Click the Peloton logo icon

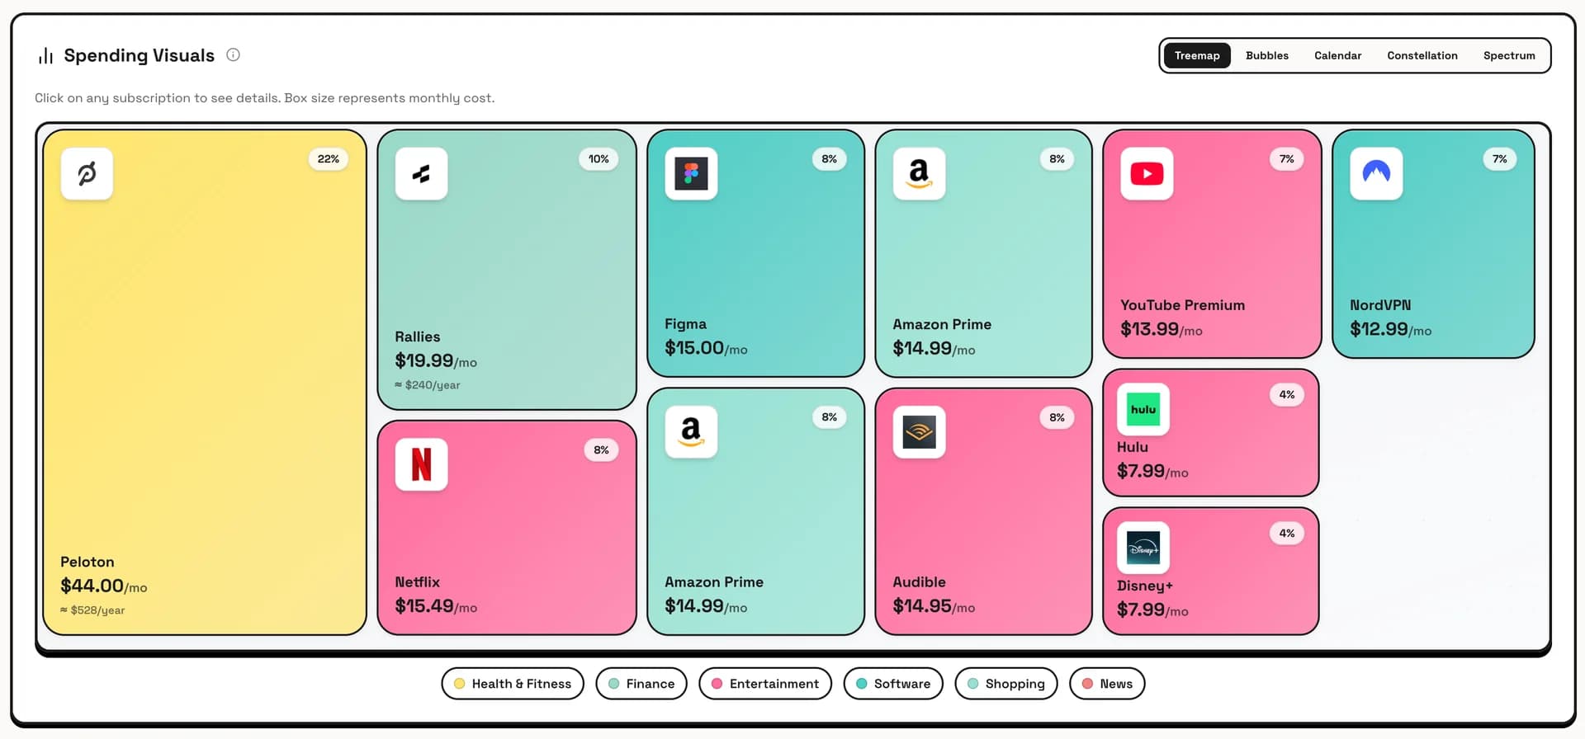(87, 173)
